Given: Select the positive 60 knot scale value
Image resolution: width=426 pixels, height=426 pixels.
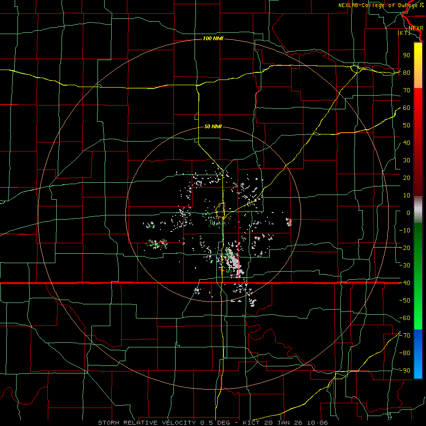Looking at the screenshot, I should (407, 107).
